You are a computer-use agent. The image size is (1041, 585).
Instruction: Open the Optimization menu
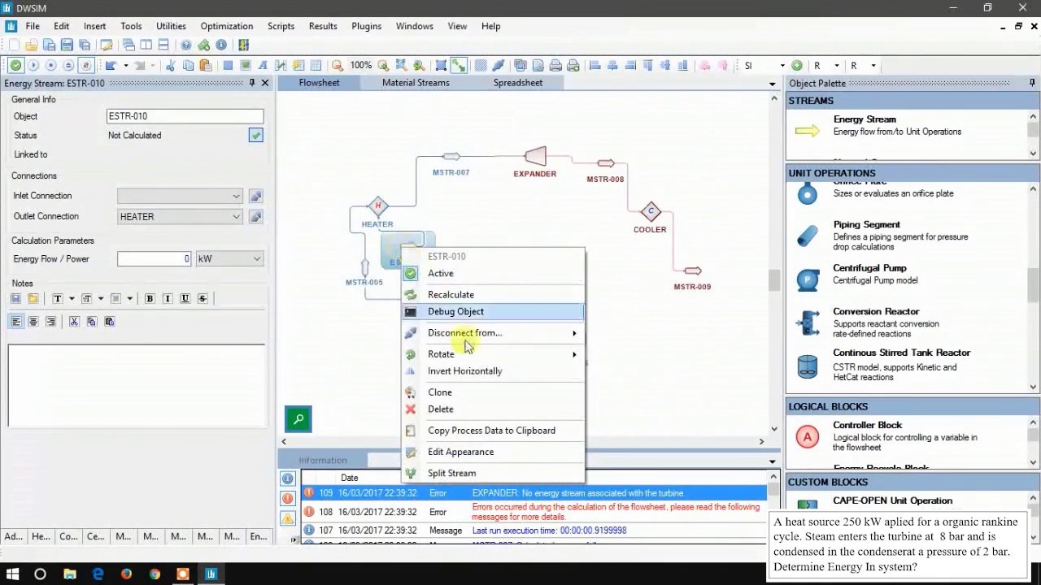click(x=227, y=26)
